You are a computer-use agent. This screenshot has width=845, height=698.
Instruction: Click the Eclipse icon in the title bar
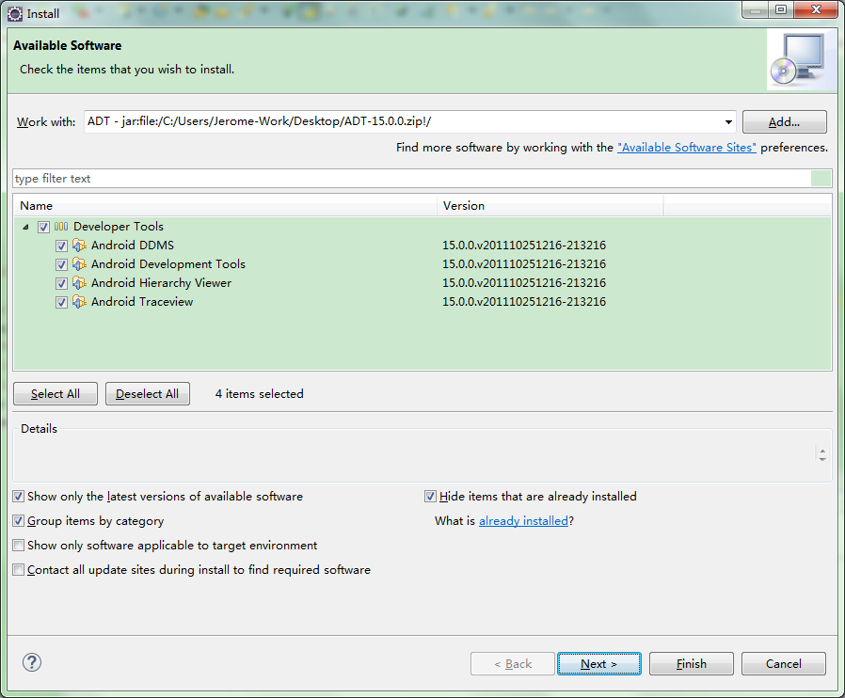click(15, 14)
